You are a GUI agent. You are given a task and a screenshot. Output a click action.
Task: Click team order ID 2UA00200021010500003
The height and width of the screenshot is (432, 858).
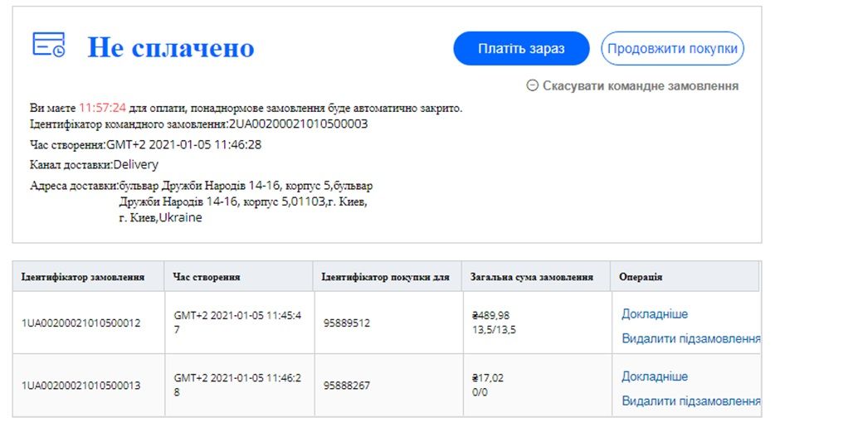298,124
